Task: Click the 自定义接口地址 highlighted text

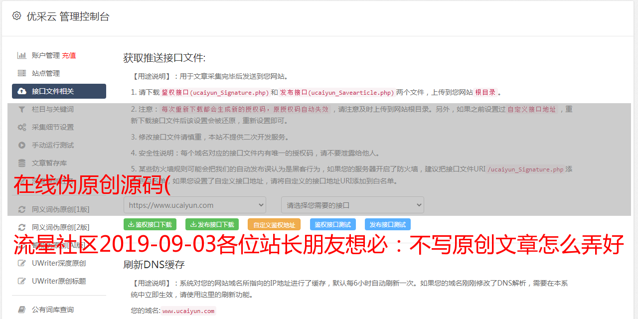Action: (531, 109)
